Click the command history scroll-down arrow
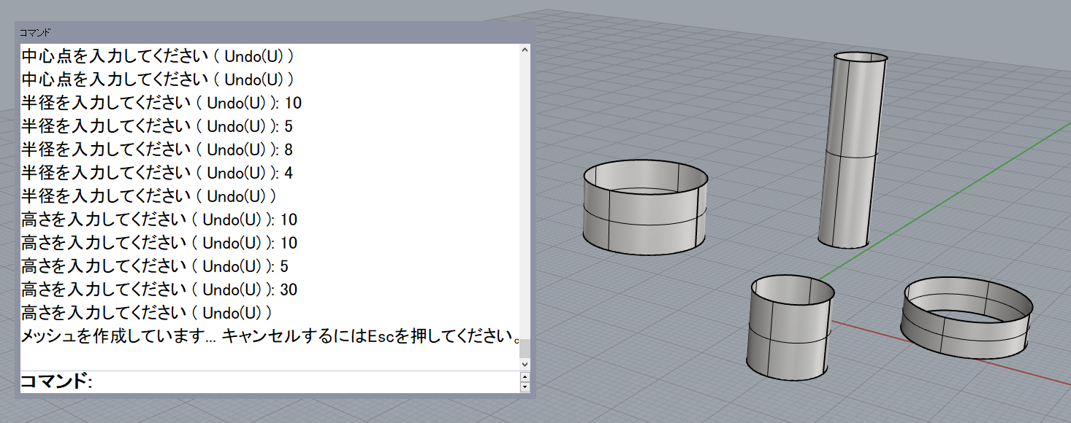The height and width of the screenshot is (423, 1071). [x=524, y=363]
